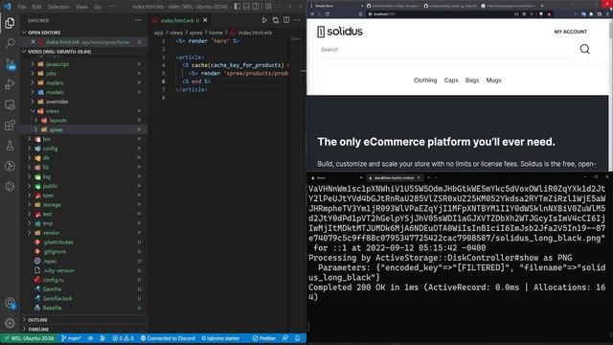Viewport: 613px width, 345px height.
Task: Open notifications bell in status bar
Action: (298, 338)
